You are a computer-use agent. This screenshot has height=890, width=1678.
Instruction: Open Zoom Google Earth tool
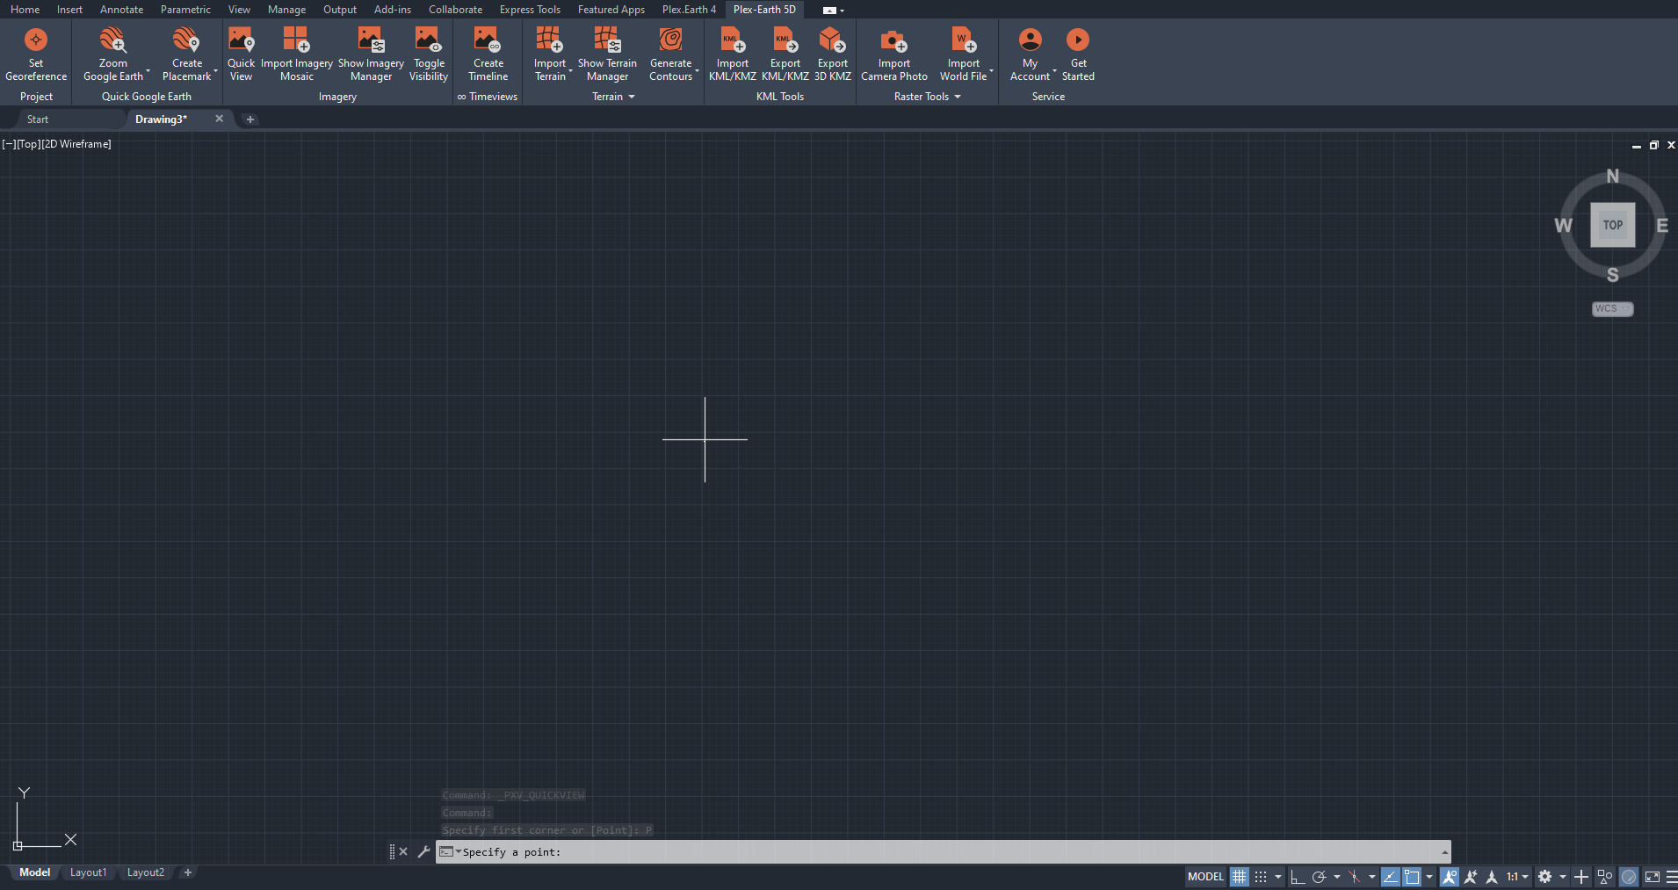pyautogui.click(x=113, y=54)
